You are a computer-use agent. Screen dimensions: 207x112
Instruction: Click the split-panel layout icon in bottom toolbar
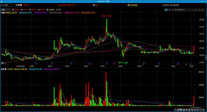click(189, 110)
